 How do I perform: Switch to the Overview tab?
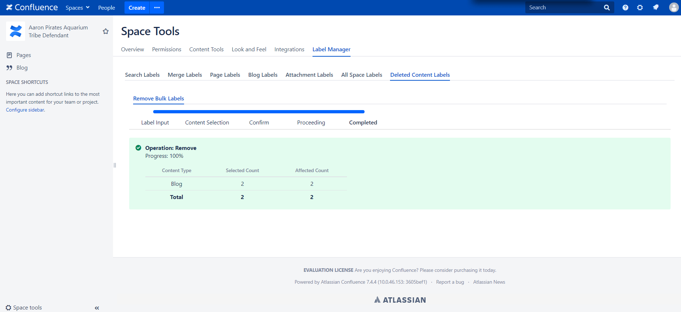click(x=132, y=49)
